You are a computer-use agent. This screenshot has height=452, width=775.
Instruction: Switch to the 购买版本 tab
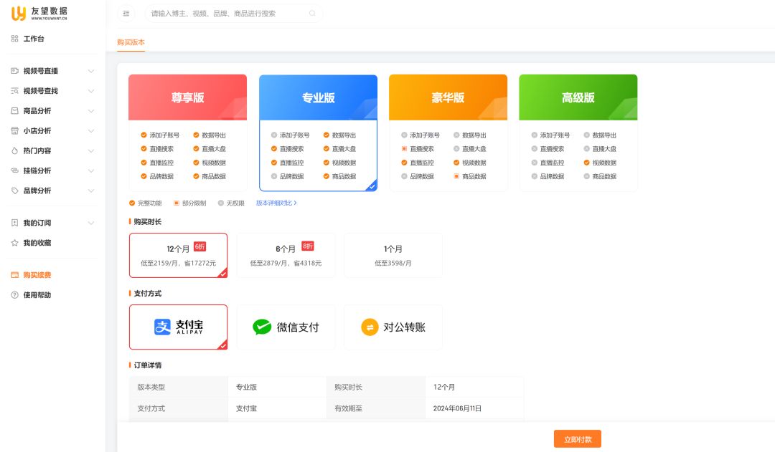pyautogui.click(x=131, y=42)
